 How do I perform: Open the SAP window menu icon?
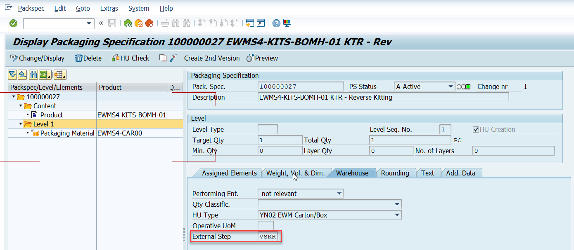(9, 8)
